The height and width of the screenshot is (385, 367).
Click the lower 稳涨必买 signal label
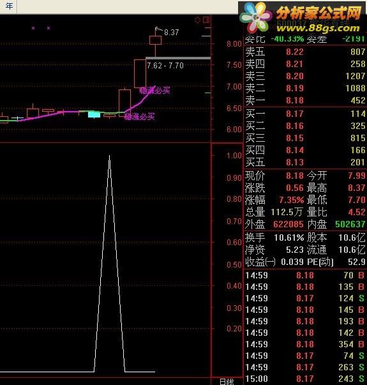pos(139,117)
